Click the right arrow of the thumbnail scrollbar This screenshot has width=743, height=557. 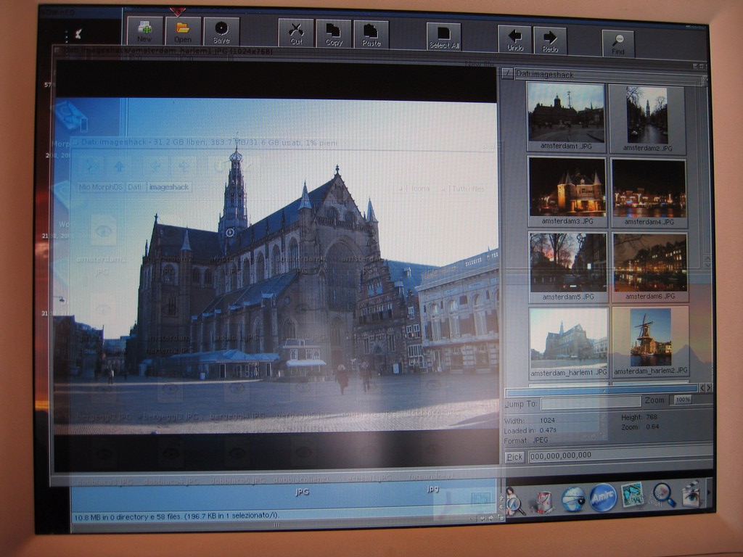[709, 388]
